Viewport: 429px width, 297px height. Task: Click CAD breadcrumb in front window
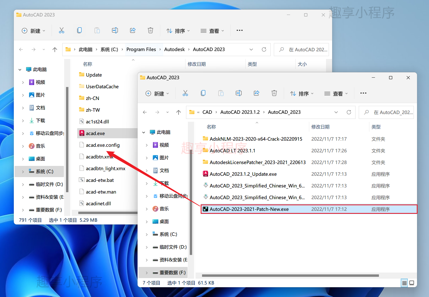[x=207, y=112]
